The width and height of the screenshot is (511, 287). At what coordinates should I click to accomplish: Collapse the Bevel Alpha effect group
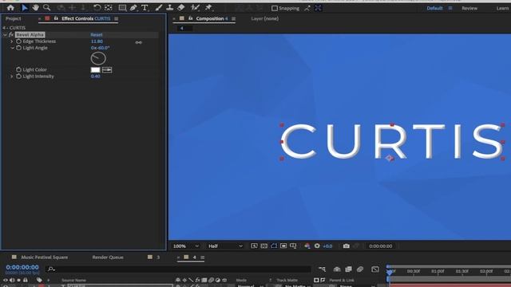[x=5, y=34]
